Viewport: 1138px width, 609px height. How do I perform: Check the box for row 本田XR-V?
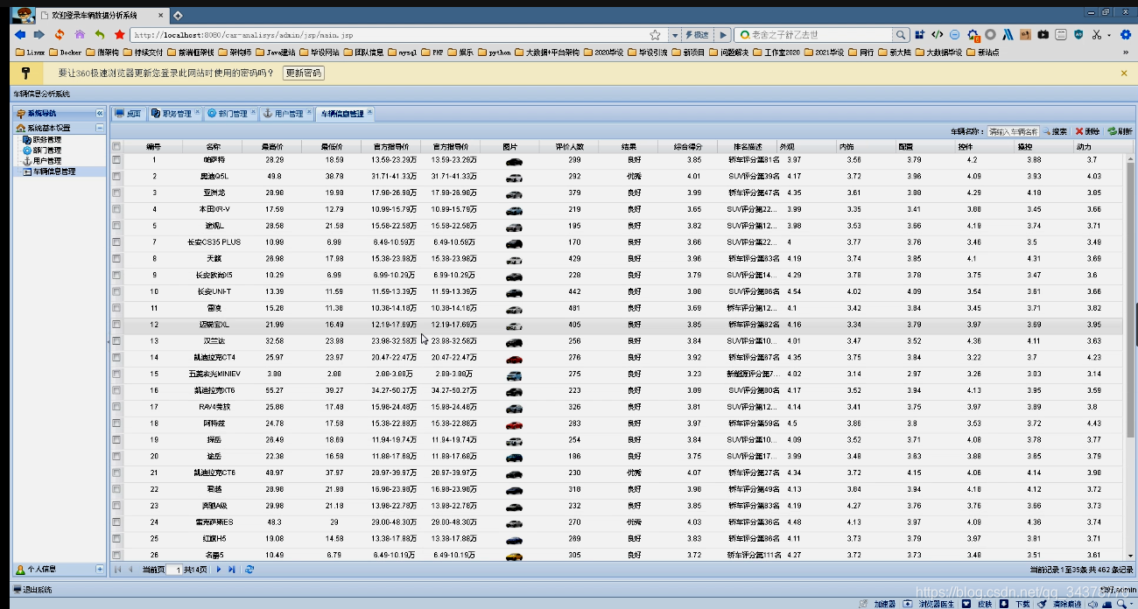(x=116, y=209)
